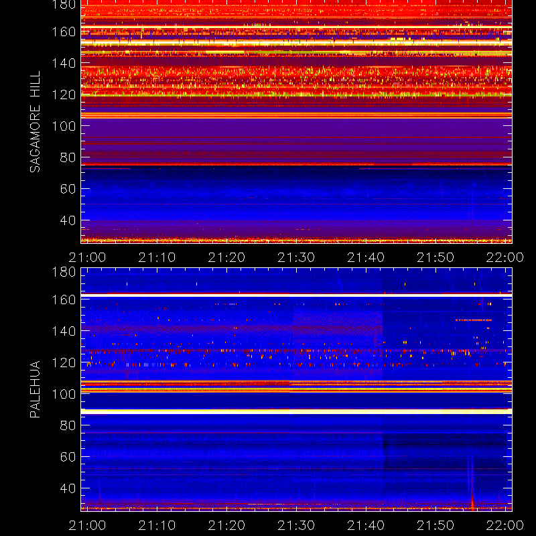Click the PALEHUA axis title

pos(35,389)
